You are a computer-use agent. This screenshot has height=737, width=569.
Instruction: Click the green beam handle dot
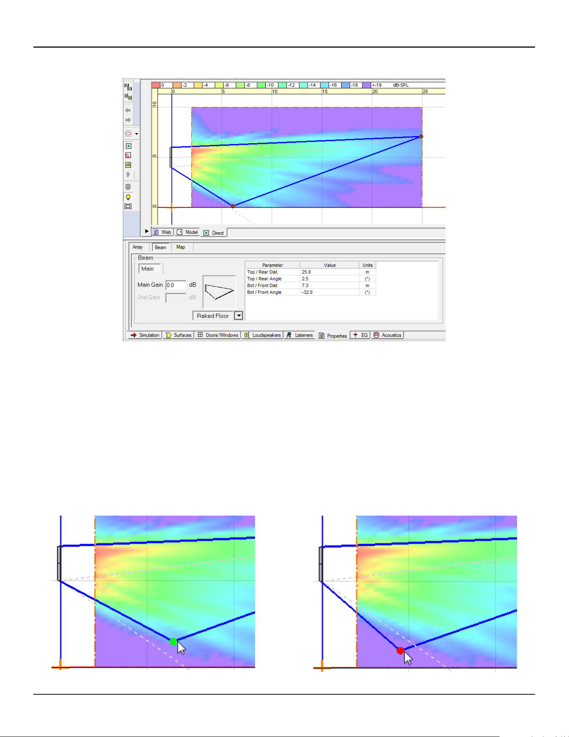tap(173, 642)
